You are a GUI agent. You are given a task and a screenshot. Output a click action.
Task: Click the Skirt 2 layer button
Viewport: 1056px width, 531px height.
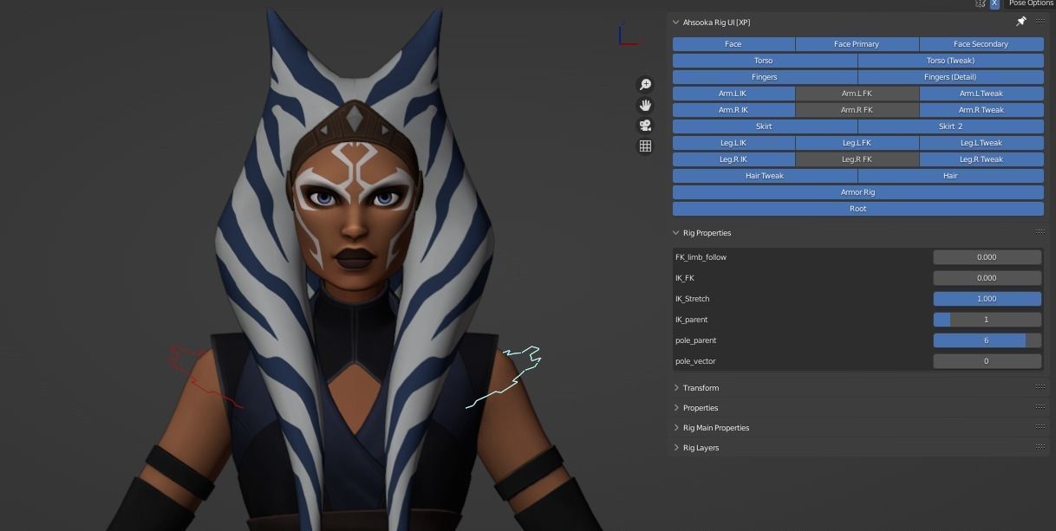click(x=951, y=126)
